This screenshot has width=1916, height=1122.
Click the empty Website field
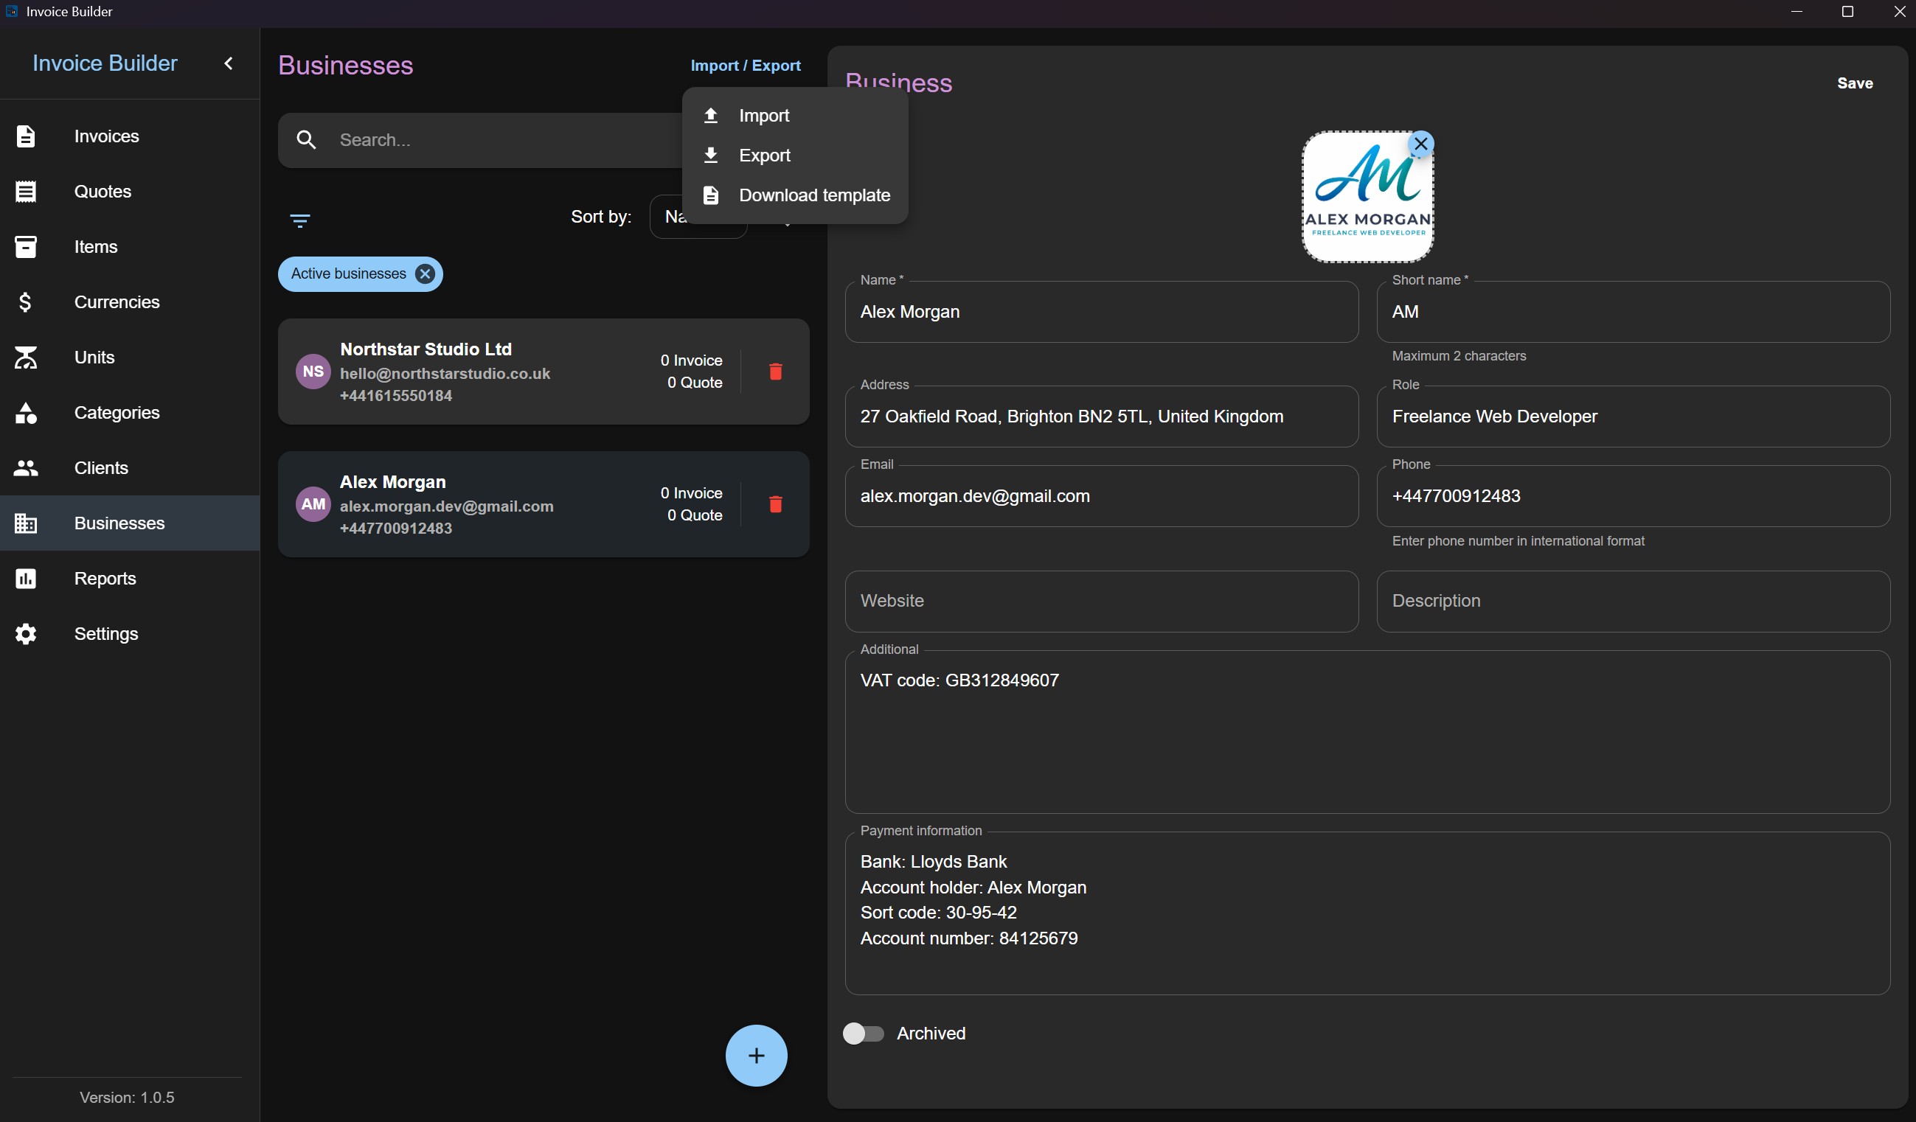pos(1101,602)
